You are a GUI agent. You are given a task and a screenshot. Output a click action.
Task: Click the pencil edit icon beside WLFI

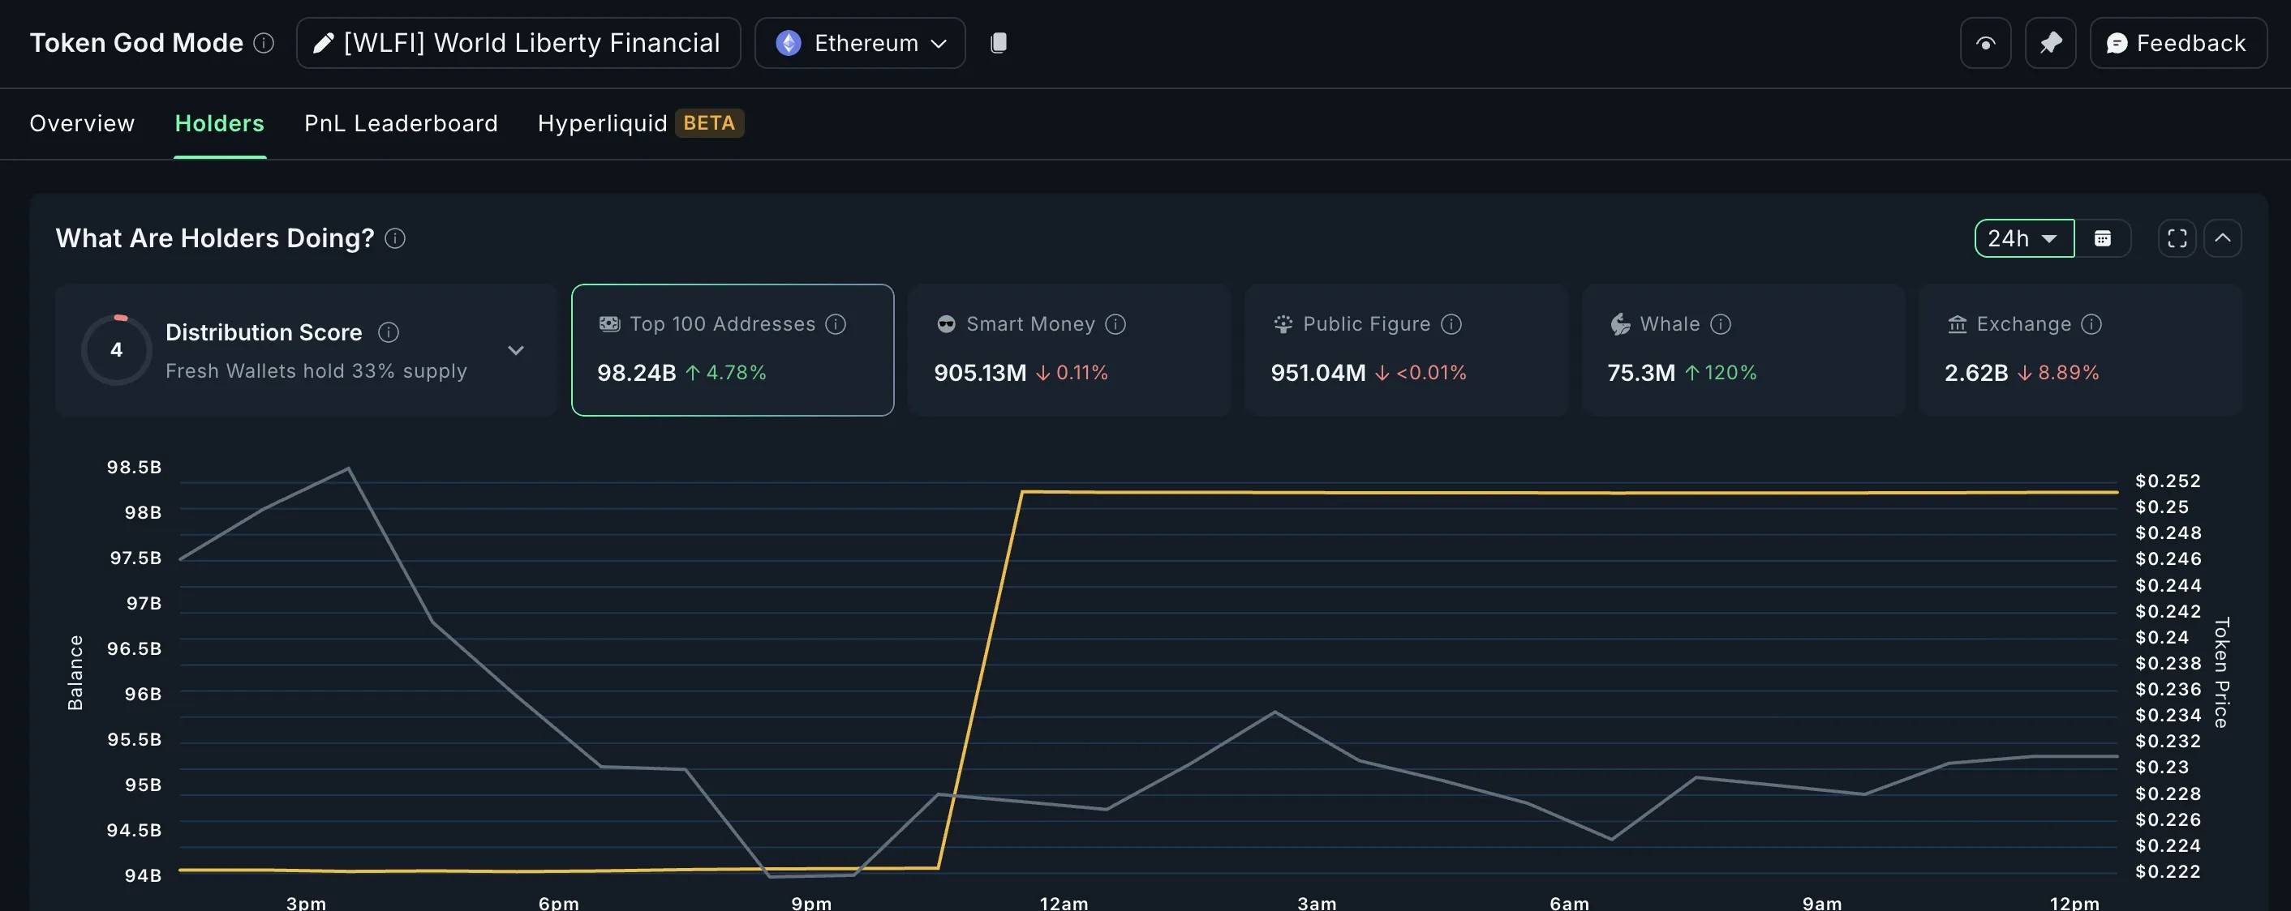(324, 43)
